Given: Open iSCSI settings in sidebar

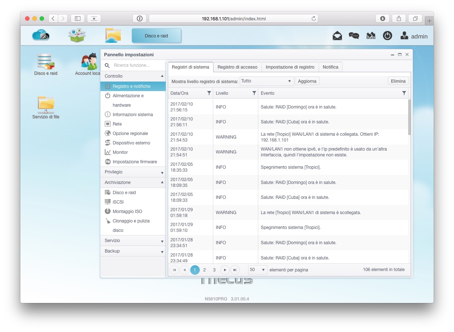Looking at the screenshot, I should (133, 202).
